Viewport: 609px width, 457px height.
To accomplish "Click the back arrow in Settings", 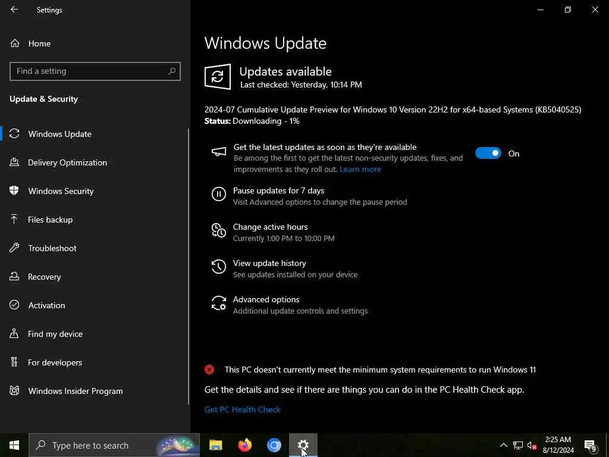I will click(x=14, y=10).
